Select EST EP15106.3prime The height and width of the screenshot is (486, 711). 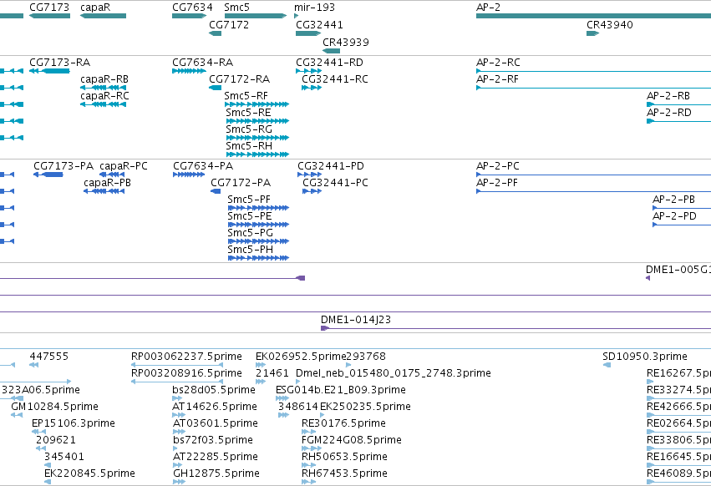point(38,432)
